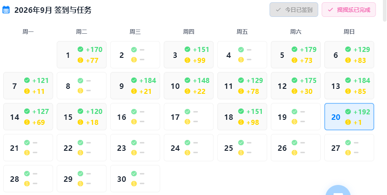
Task: Click the +127 value on day 14
Action: pyautogui.click(x=41, y=112)
